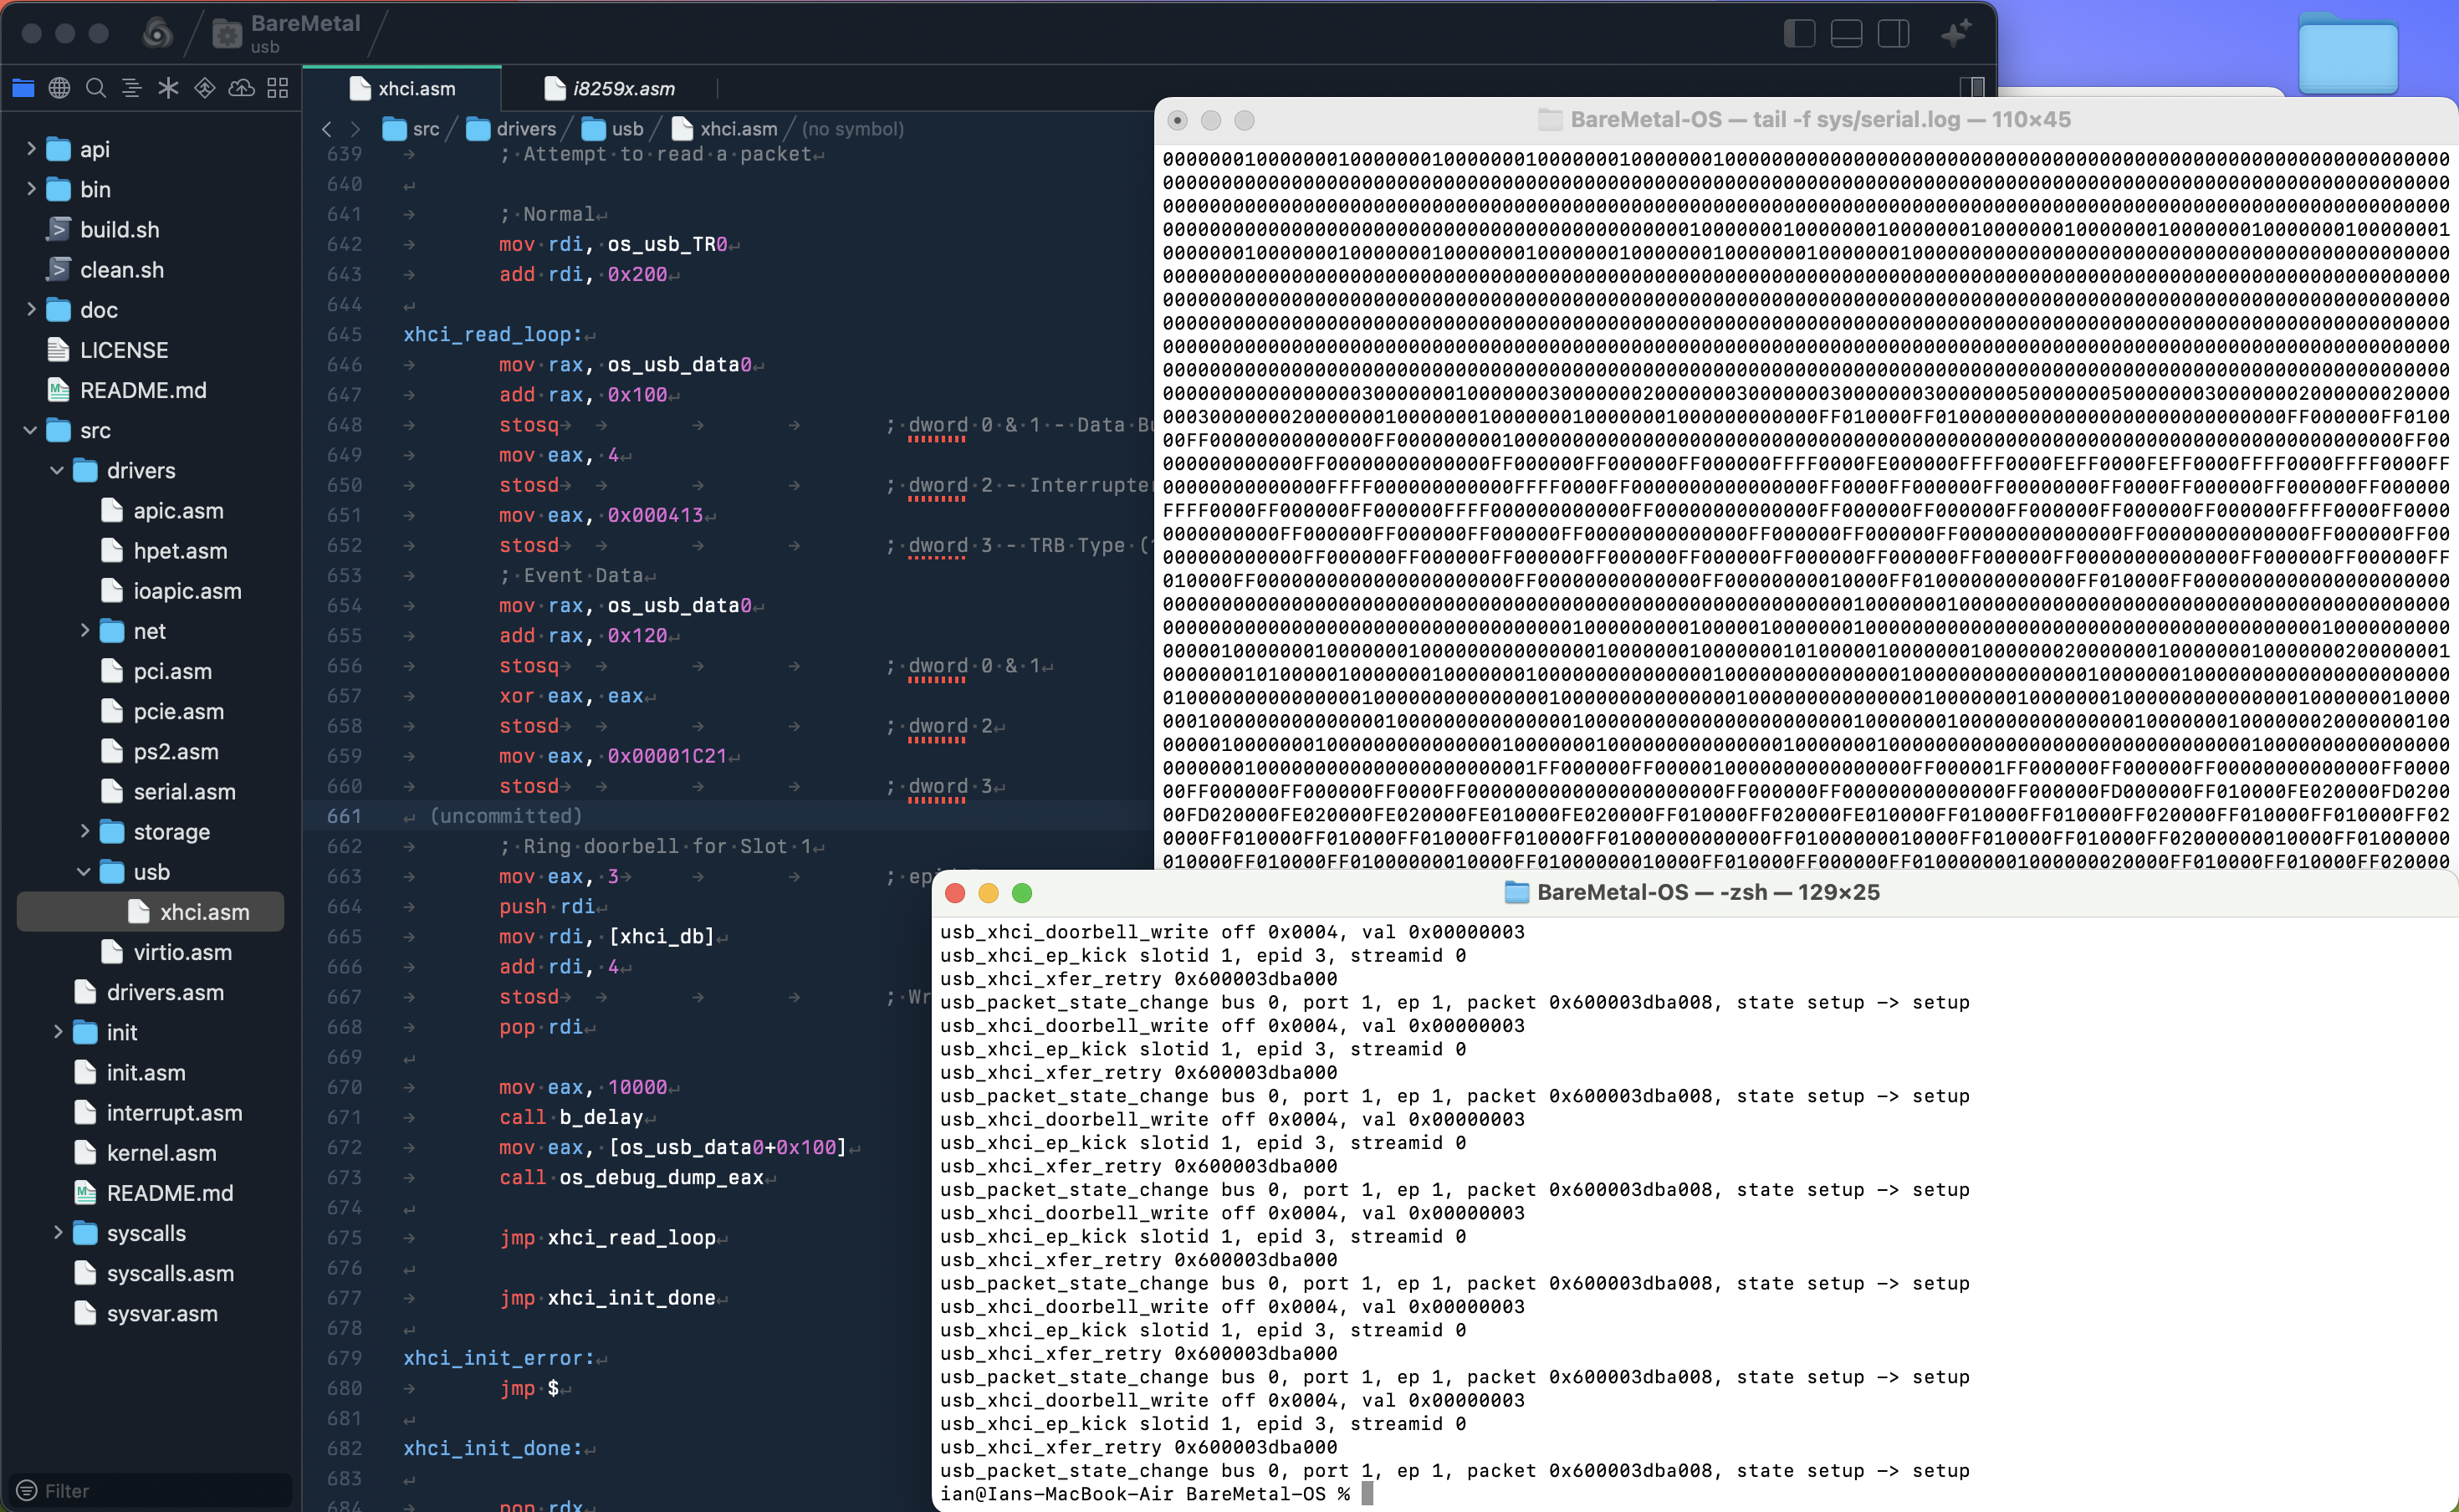Click the xhci_read_loop label on line 645

coord(492,334)
